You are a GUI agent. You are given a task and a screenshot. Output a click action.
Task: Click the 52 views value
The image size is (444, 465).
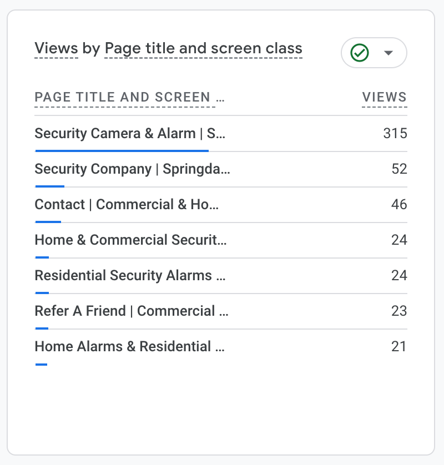(399, 169)
